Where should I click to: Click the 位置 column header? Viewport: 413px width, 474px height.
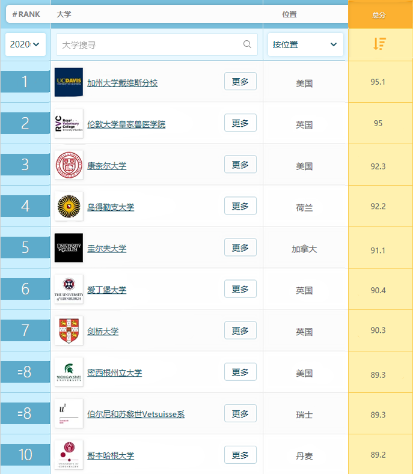point(290,14)
